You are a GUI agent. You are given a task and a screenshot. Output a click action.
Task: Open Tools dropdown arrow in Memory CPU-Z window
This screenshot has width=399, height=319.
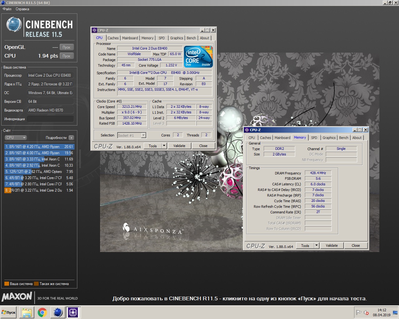pyautogui.click(x=317, y=245)
